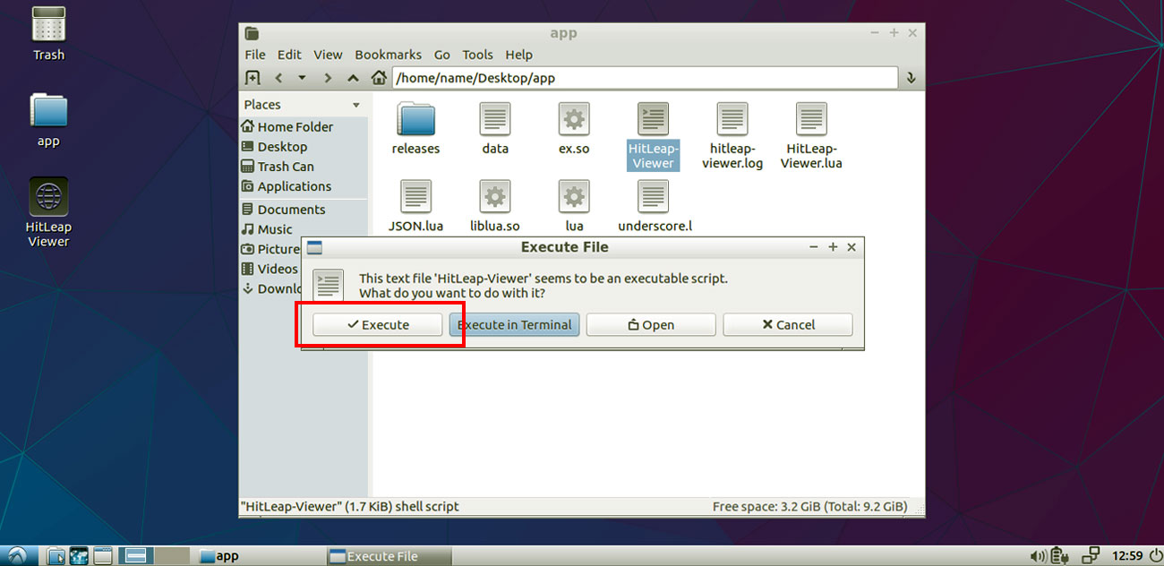
Task: Click the location bar path field
Action: 645,78
